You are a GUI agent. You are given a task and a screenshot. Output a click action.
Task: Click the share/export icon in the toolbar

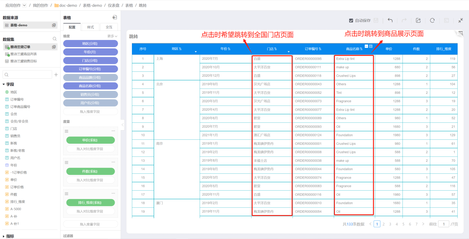[418, 20]
